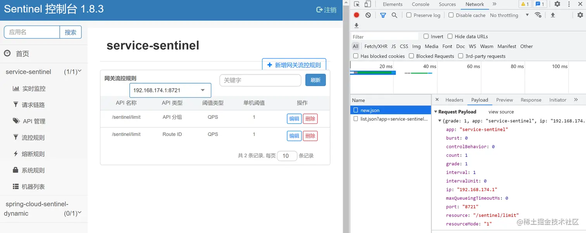This screenshot has height=233, width=586.
Task: Show more request detail tabs chevron
Action: (x=576, y=99)
